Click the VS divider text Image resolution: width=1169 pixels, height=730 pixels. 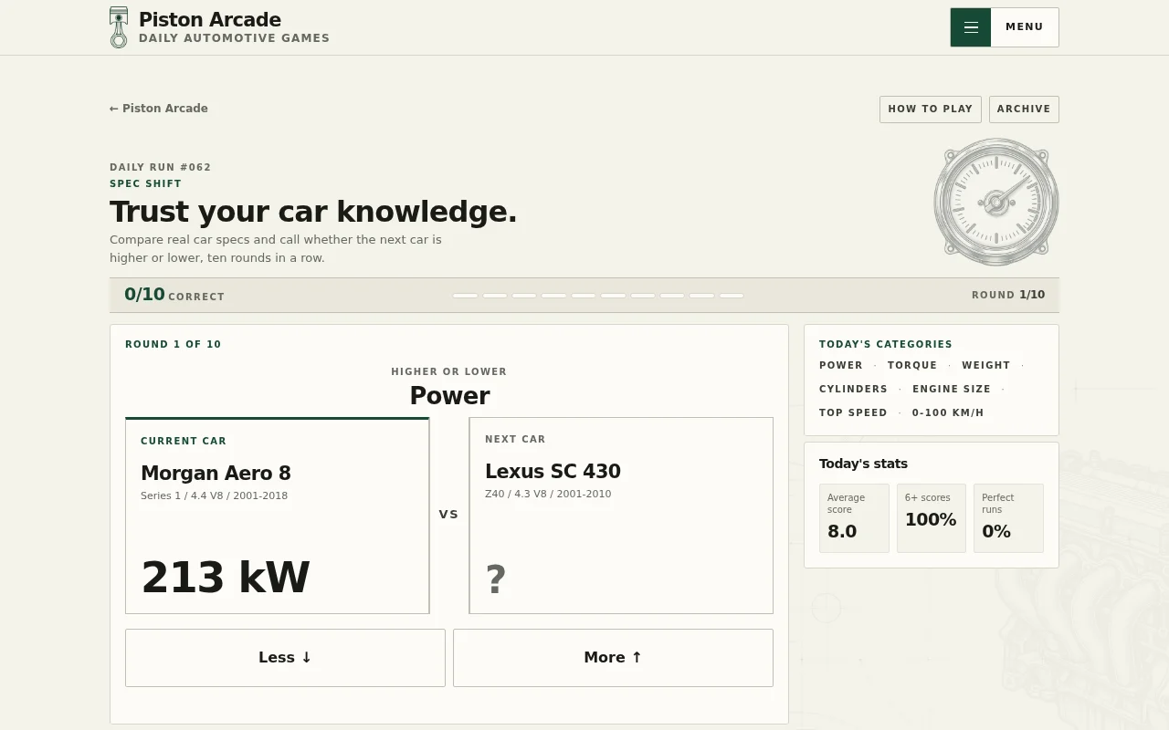(x=448, y=514)
